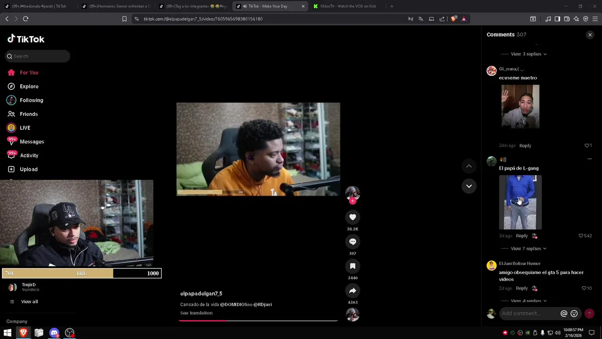
Task: Reply to the El papá de L-gang comment
Action: pos(522,236)
